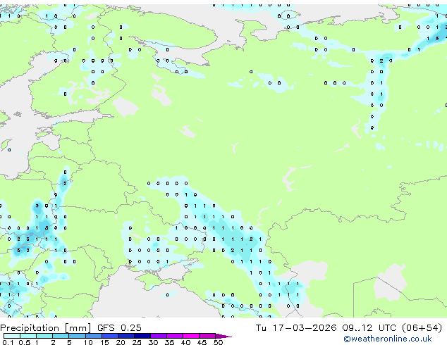Click the "35" legend scale label
Screen dimensions: 447x345
click(x=169, y=342)
